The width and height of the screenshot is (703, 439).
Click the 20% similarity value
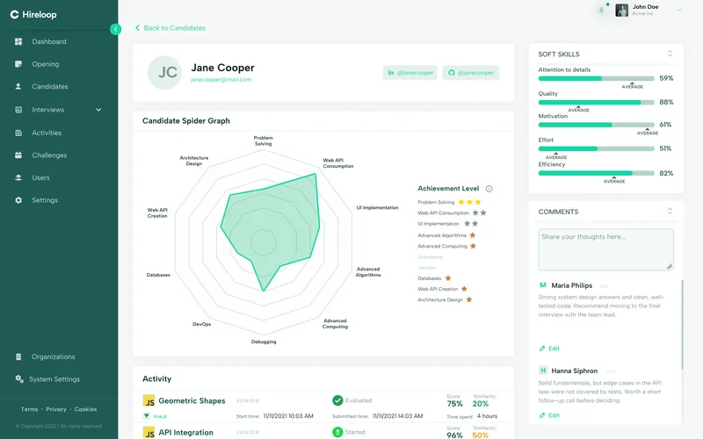click(x=480, y=404)
